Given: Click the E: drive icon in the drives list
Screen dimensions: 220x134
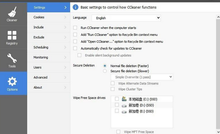Looking at the screenshot, I should click(124, 112).
